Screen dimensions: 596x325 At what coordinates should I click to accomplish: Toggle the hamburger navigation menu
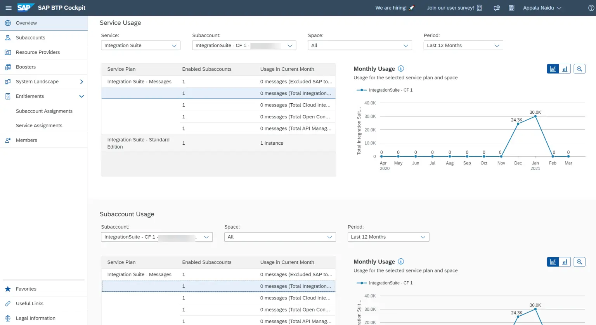pyautogui.click(x=8, y=8)
